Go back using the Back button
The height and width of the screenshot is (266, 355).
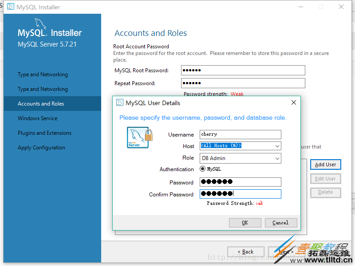point(246,251)
